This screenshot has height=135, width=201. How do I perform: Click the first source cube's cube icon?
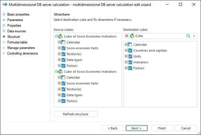click(x=61, y=36)
